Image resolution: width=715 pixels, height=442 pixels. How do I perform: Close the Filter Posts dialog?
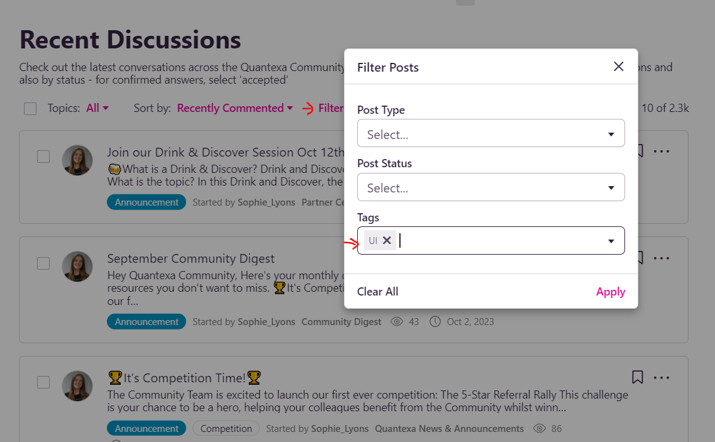click(x=618, y=67)
